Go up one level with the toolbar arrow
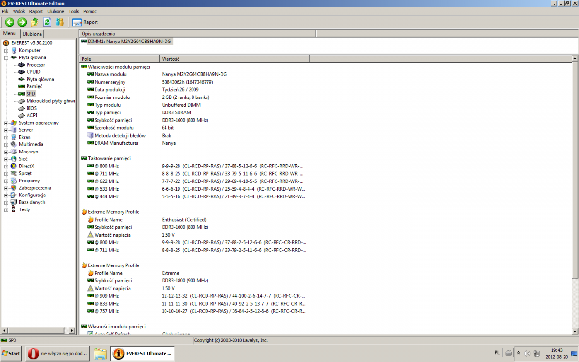 (34, 22)
